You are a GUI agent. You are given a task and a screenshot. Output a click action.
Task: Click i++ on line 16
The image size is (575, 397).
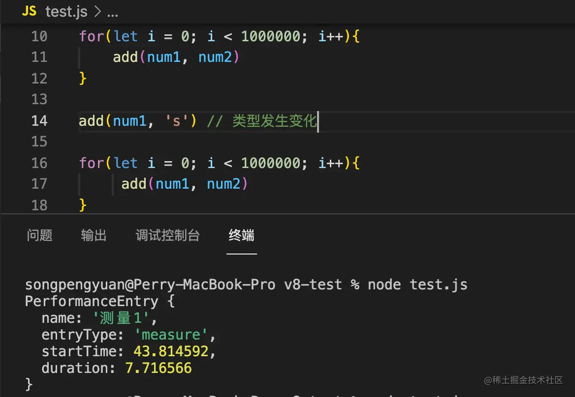point(331,163)
